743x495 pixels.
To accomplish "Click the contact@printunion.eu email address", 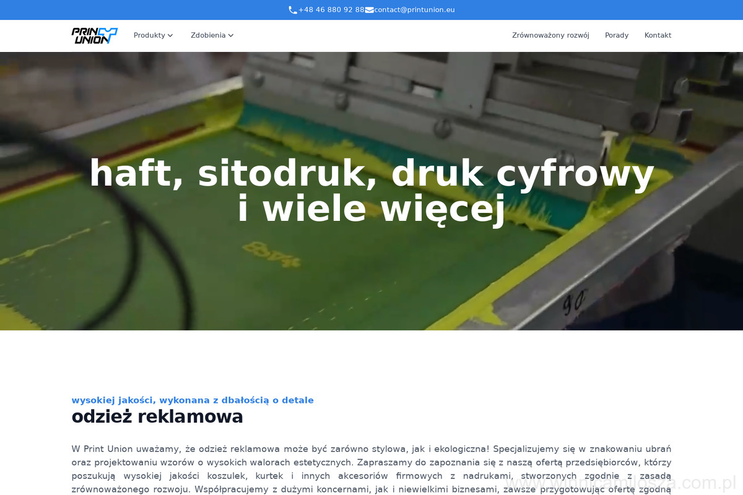I will (x=414, y=10).
